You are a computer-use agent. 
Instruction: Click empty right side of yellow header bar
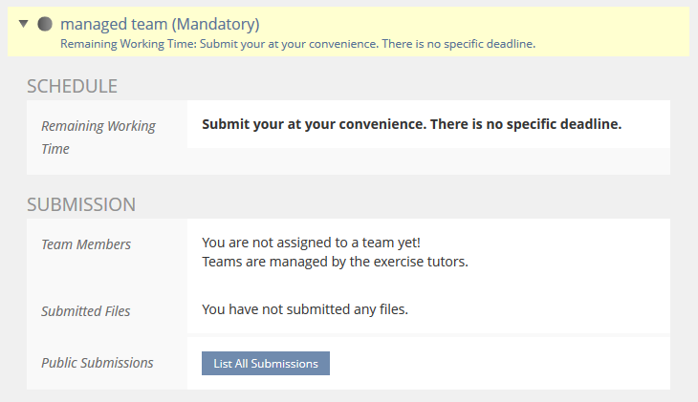[x=622, y=29]
